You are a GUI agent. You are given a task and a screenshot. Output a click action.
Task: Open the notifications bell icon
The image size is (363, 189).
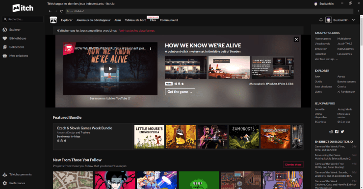click(321, 20)
